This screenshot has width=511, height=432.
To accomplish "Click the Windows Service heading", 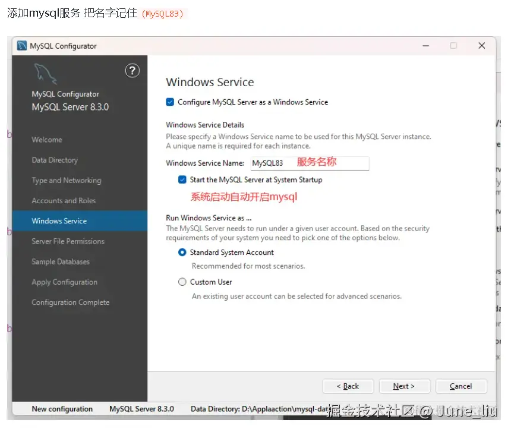I will (210, 82).
